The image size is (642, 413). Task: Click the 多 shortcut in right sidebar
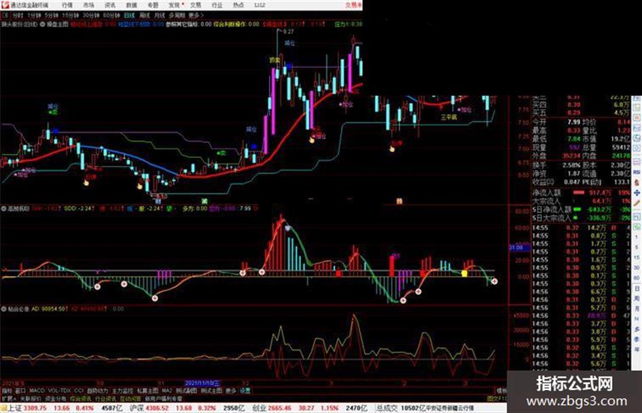pos(637,329)
